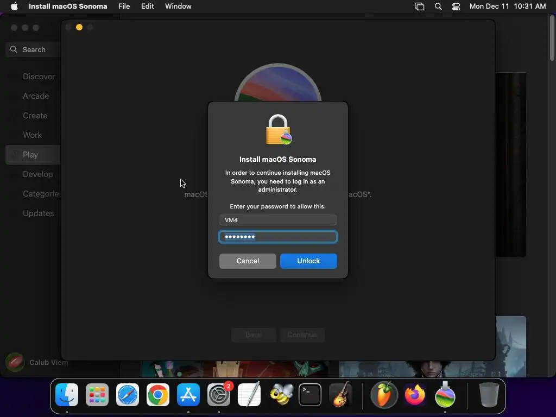Select Updates in App Store sidebar
This screenshot has width=556, height=417.
point(39,213)
